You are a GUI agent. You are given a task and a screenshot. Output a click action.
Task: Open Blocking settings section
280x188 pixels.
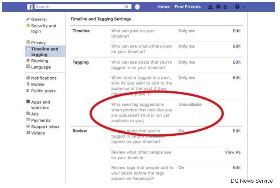coord(40,61)
